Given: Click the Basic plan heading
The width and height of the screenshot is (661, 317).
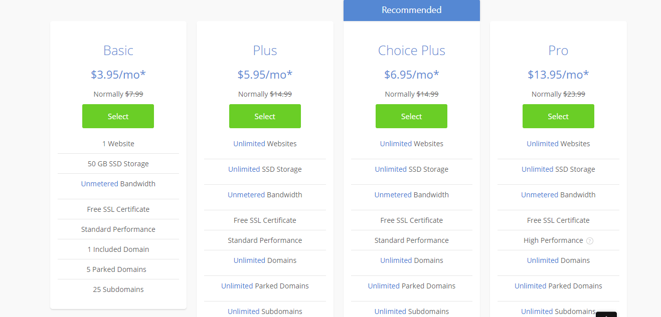Looking at the screenshot, I should (118, 51).
